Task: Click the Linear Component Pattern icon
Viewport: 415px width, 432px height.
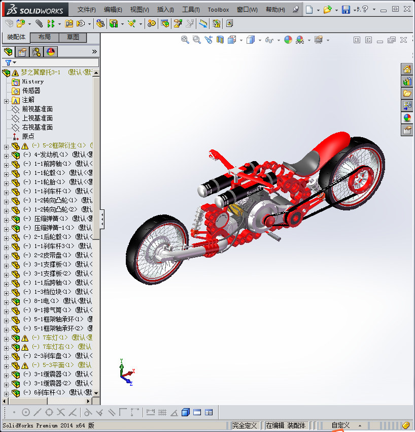Action: [51, 24]
